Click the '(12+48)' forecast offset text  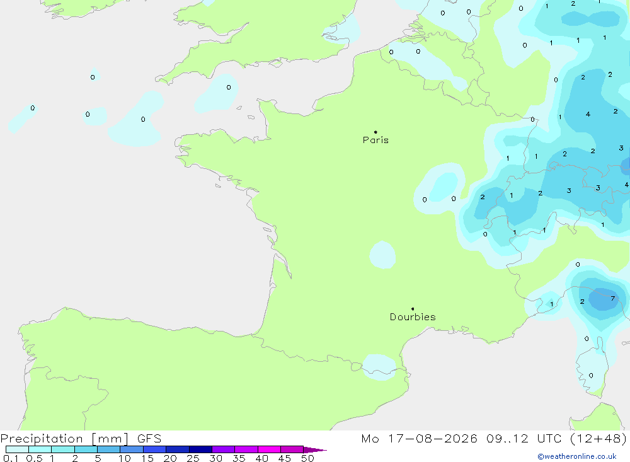(598, 438)
